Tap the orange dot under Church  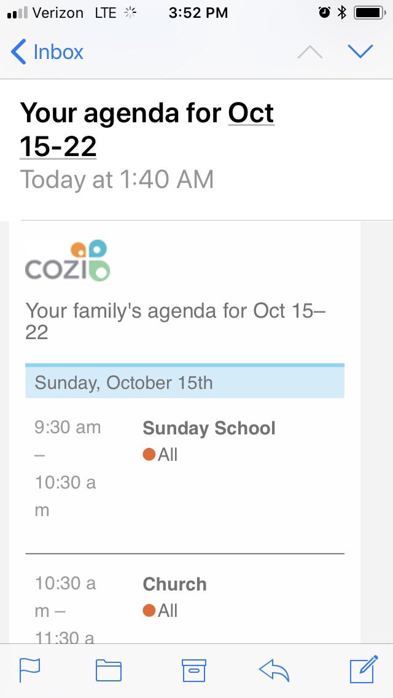[149, 611]
